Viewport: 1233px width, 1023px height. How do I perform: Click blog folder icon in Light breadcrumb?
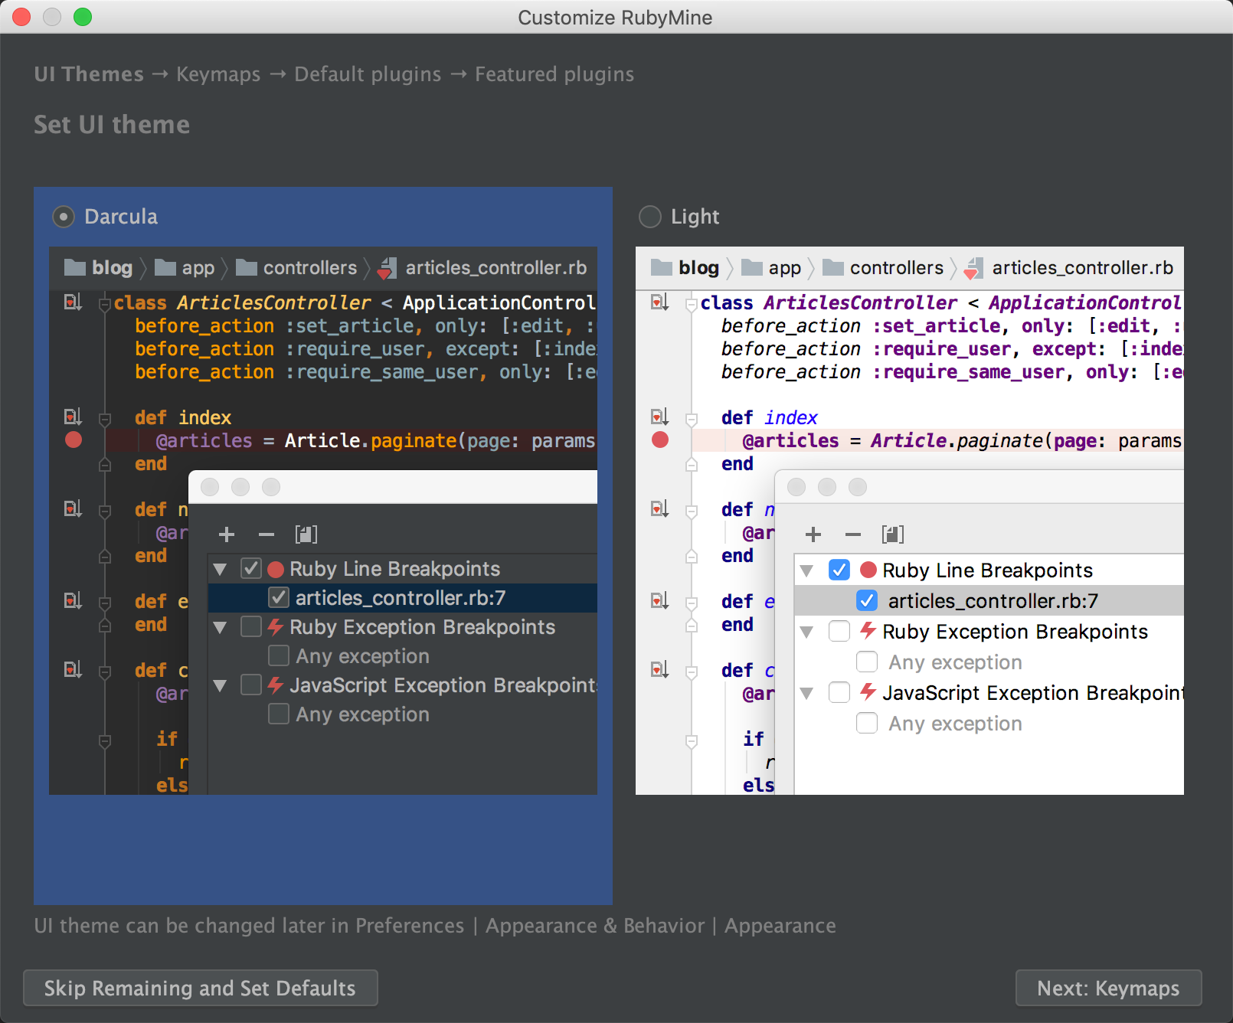click(662, 267)
